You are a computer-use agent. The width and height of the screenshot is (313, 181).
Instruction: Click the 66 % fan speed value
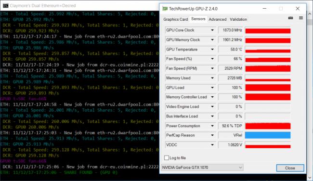click(230, 59)
